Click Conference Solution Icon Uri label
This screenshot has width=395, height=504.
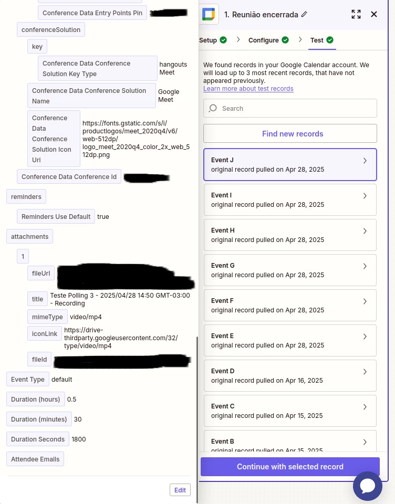pyautogui.click(x=54, y=139)
